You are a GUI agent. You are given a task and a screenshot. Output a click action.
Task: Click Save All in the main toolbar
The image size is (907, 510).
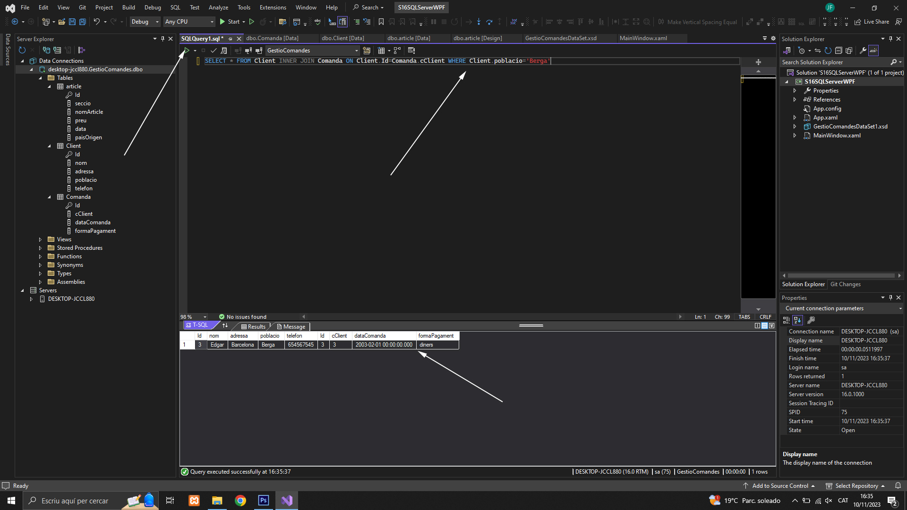(x=82, y=22)
